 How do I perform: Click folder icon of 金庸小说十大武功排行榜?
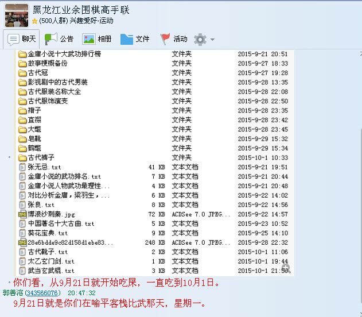(22, 55)
